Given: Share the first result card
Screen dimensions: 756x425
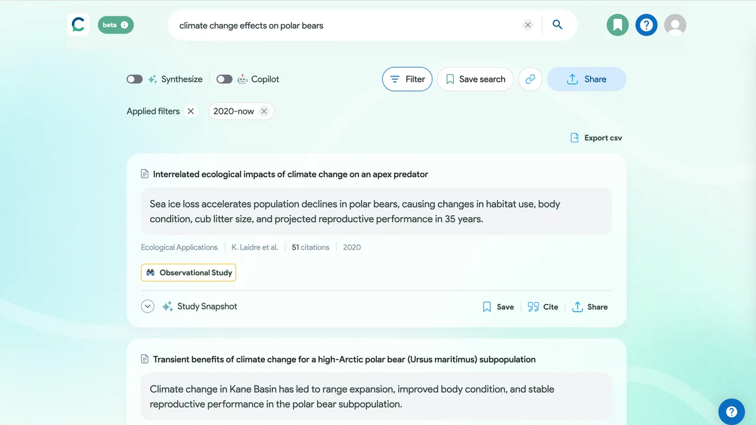Looking at the screenshot, I should click(x=590, y=307).
